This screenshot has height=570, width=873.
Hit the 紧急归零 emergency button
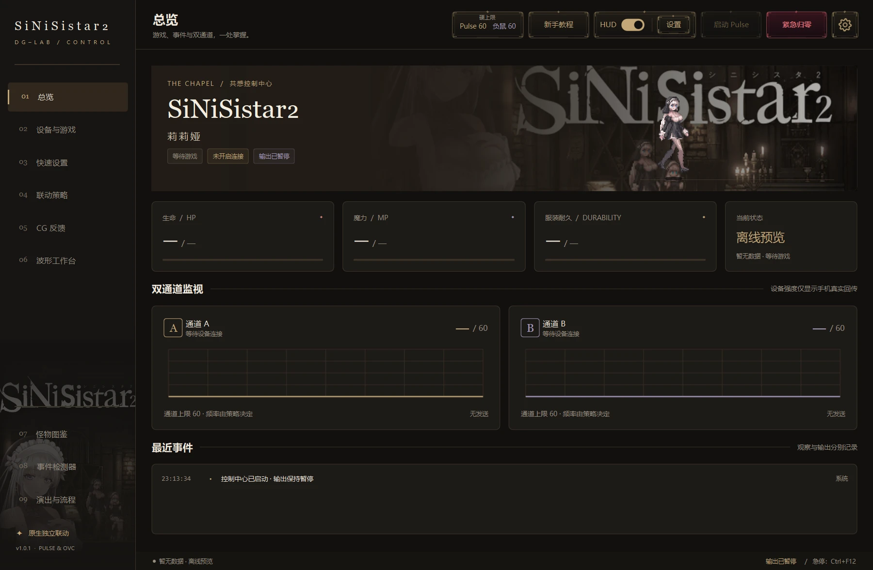(x=796, y=25)
